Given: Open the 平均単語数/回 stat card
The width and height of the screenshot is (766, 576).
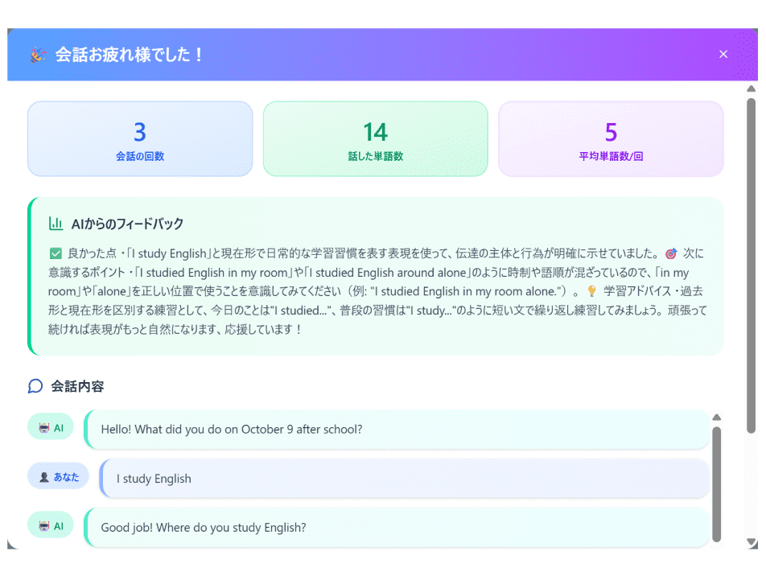Looking at the screenshot, I should point(611,138).
